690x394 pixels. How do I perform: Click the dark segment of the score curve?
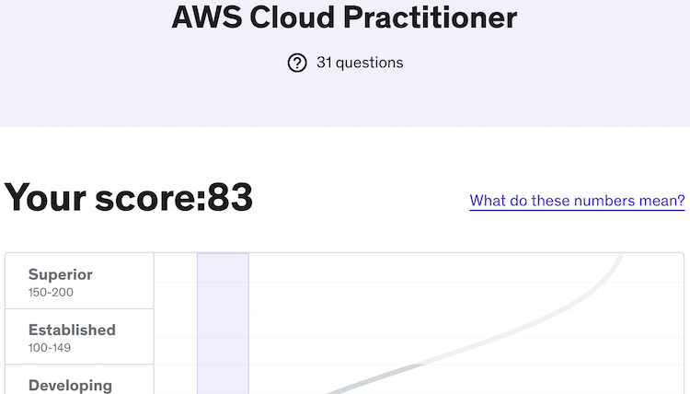pos(368,379)
